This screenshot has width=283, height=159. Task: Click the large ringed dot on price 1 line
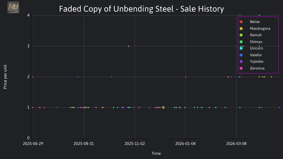click(x=163, y=107)
